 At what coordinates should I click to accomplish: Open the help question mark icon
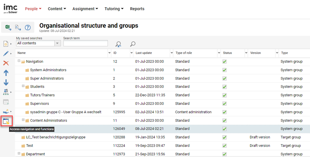pos(27,28)
